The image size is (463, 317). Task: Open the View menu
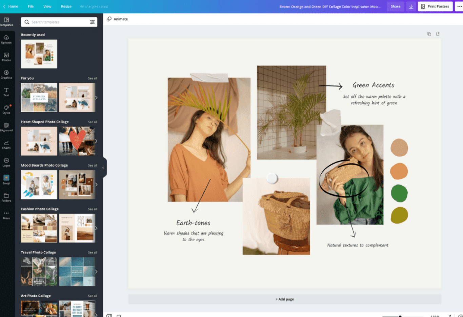pos(47,6)
